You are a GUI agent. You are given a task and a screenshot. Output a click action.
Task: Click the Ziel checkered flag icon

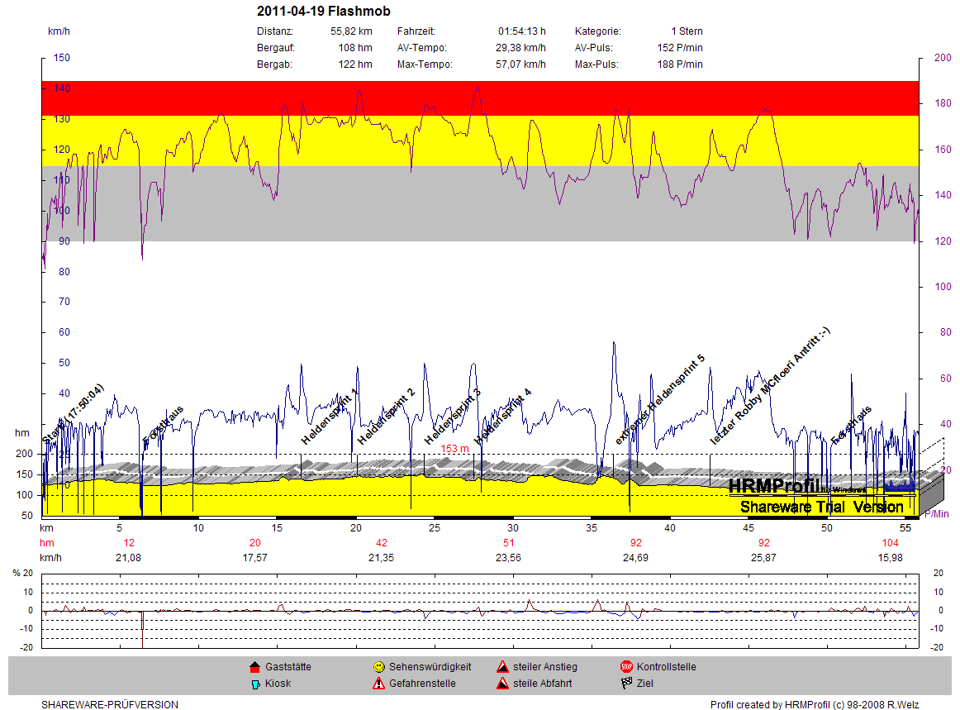[x=626, y=684]
